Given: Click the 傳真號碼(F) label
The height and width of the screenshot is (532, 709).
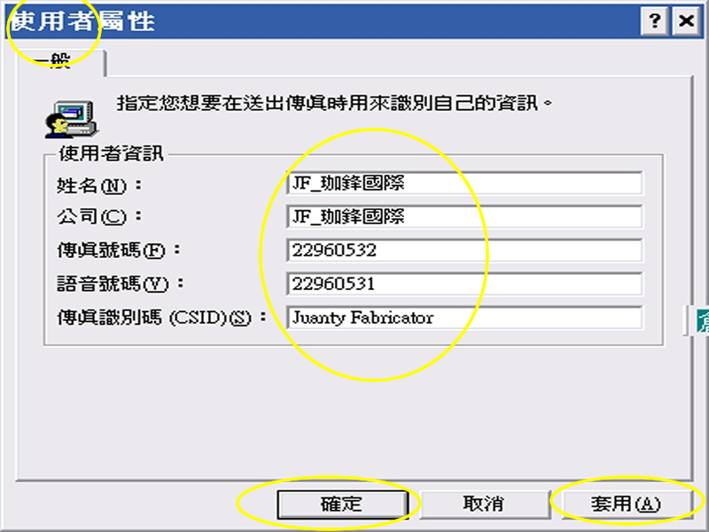Looking at the screenshot, I should click(110, 251).
